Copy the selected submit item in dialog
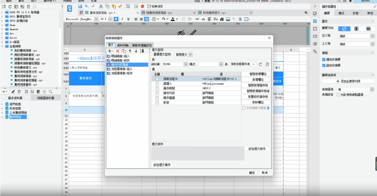The width and height of the screenshot is (377, 196). pos(124,51)
